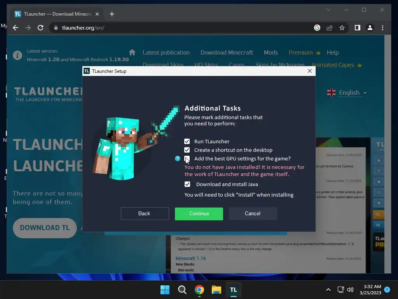Screen dimensions: 398x299
Task: Click the tlauncher.org address bar
Action: pyautogui.click(x=178, y=28)
